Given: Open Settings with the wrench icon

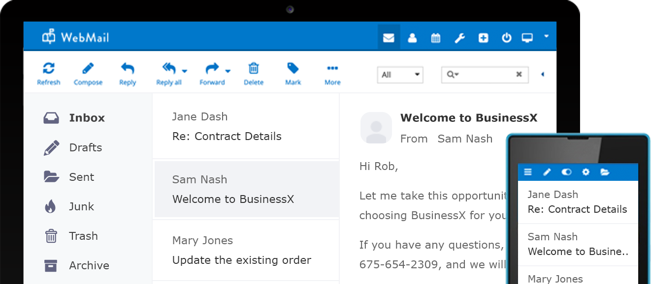Looking at the screenshot, I should (x=459, y=37).
